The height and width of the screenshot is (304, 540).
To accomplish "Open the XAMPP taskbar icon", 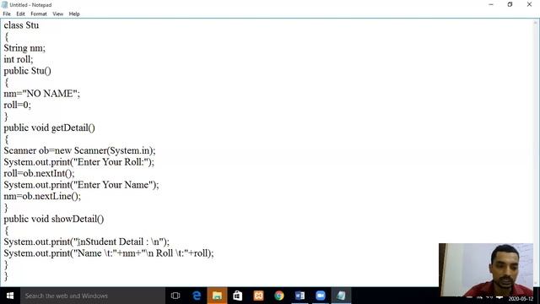I will tap(258, 296).
